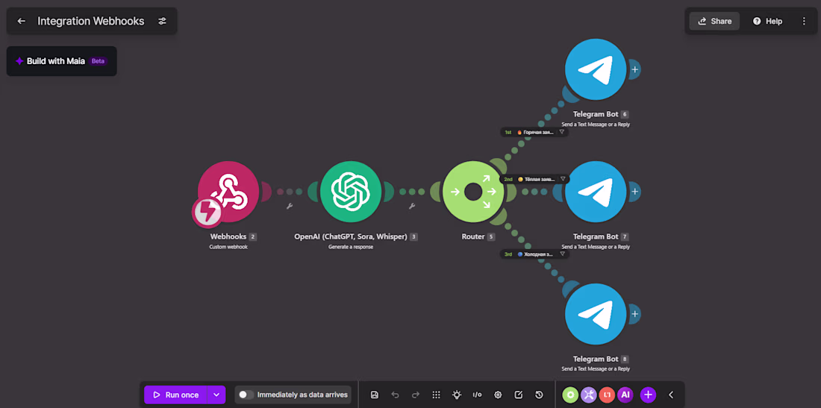The image size is (821, 408).
Task: Open red brackets Text parser icon
Action: click(607, 395)
